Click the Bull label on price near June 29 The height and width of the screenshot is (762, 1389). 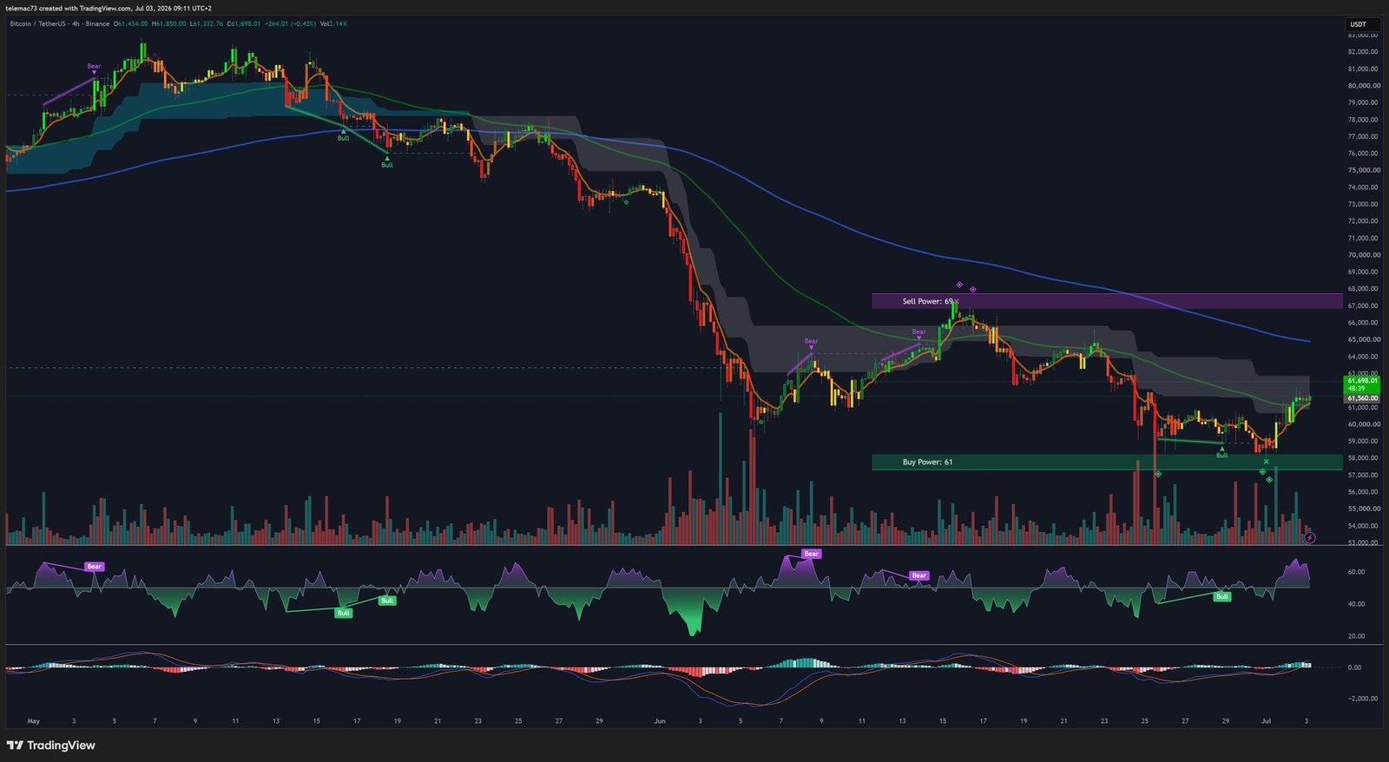pos(1222,455)
